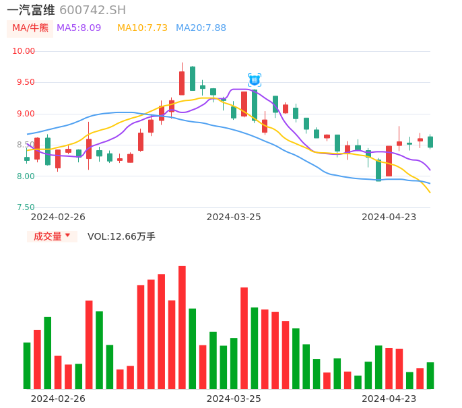The height and width of the screenshot is (408, 462).
Task: Click the first green volume bar on the left
Action: click(x=27, y=366)
